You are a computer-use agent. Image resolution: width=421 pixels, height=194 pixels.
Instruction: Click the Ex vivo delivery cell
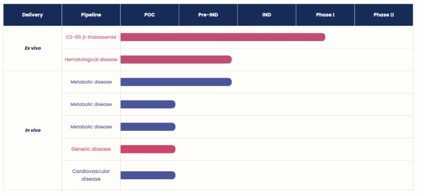[x=33, y=48]
